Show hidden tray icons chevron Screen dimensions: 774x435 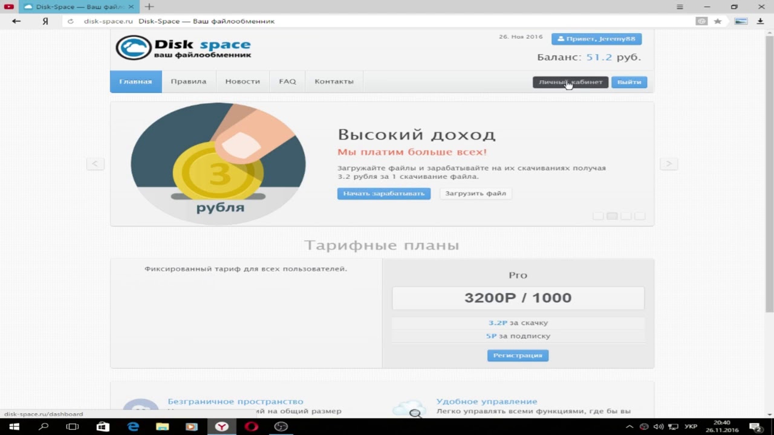629,427
